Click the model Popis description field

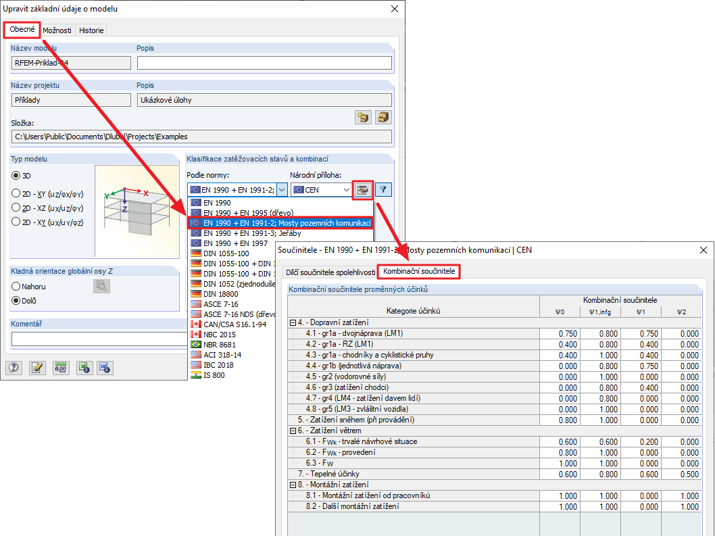264,63
